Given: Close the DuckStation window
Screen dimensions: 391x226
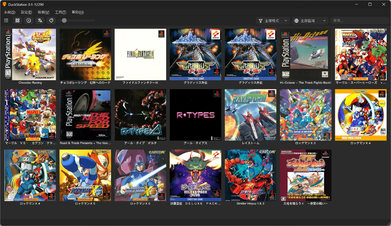Looking at the screenshot, I should tap(384, 4).
